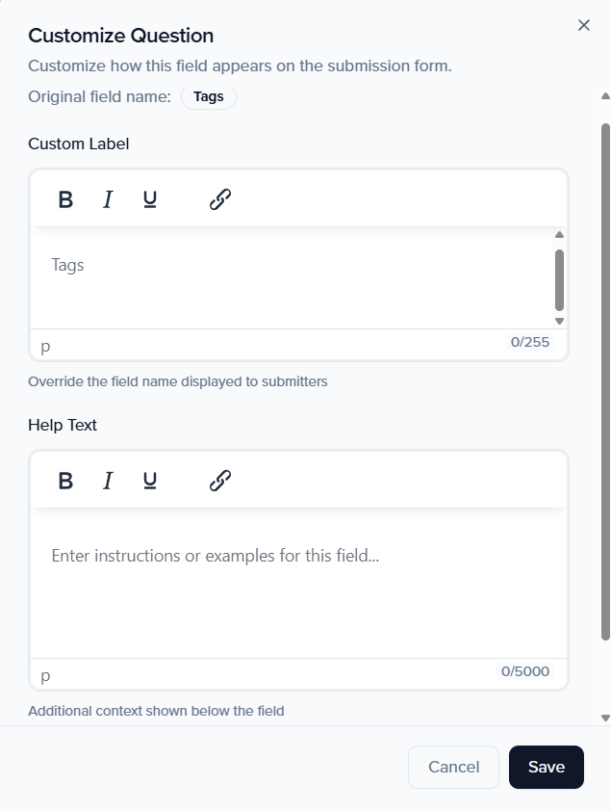
Task: Click the dialog's scroll up arrow
Action: [605, 96]
